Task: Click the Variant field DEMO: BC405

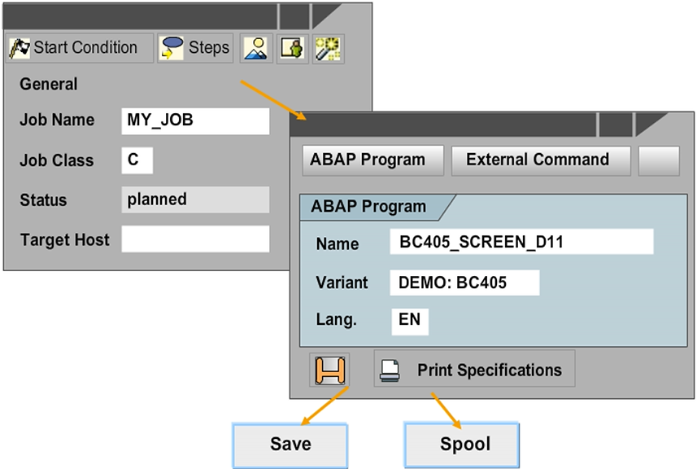Action: tap(464, 283)
